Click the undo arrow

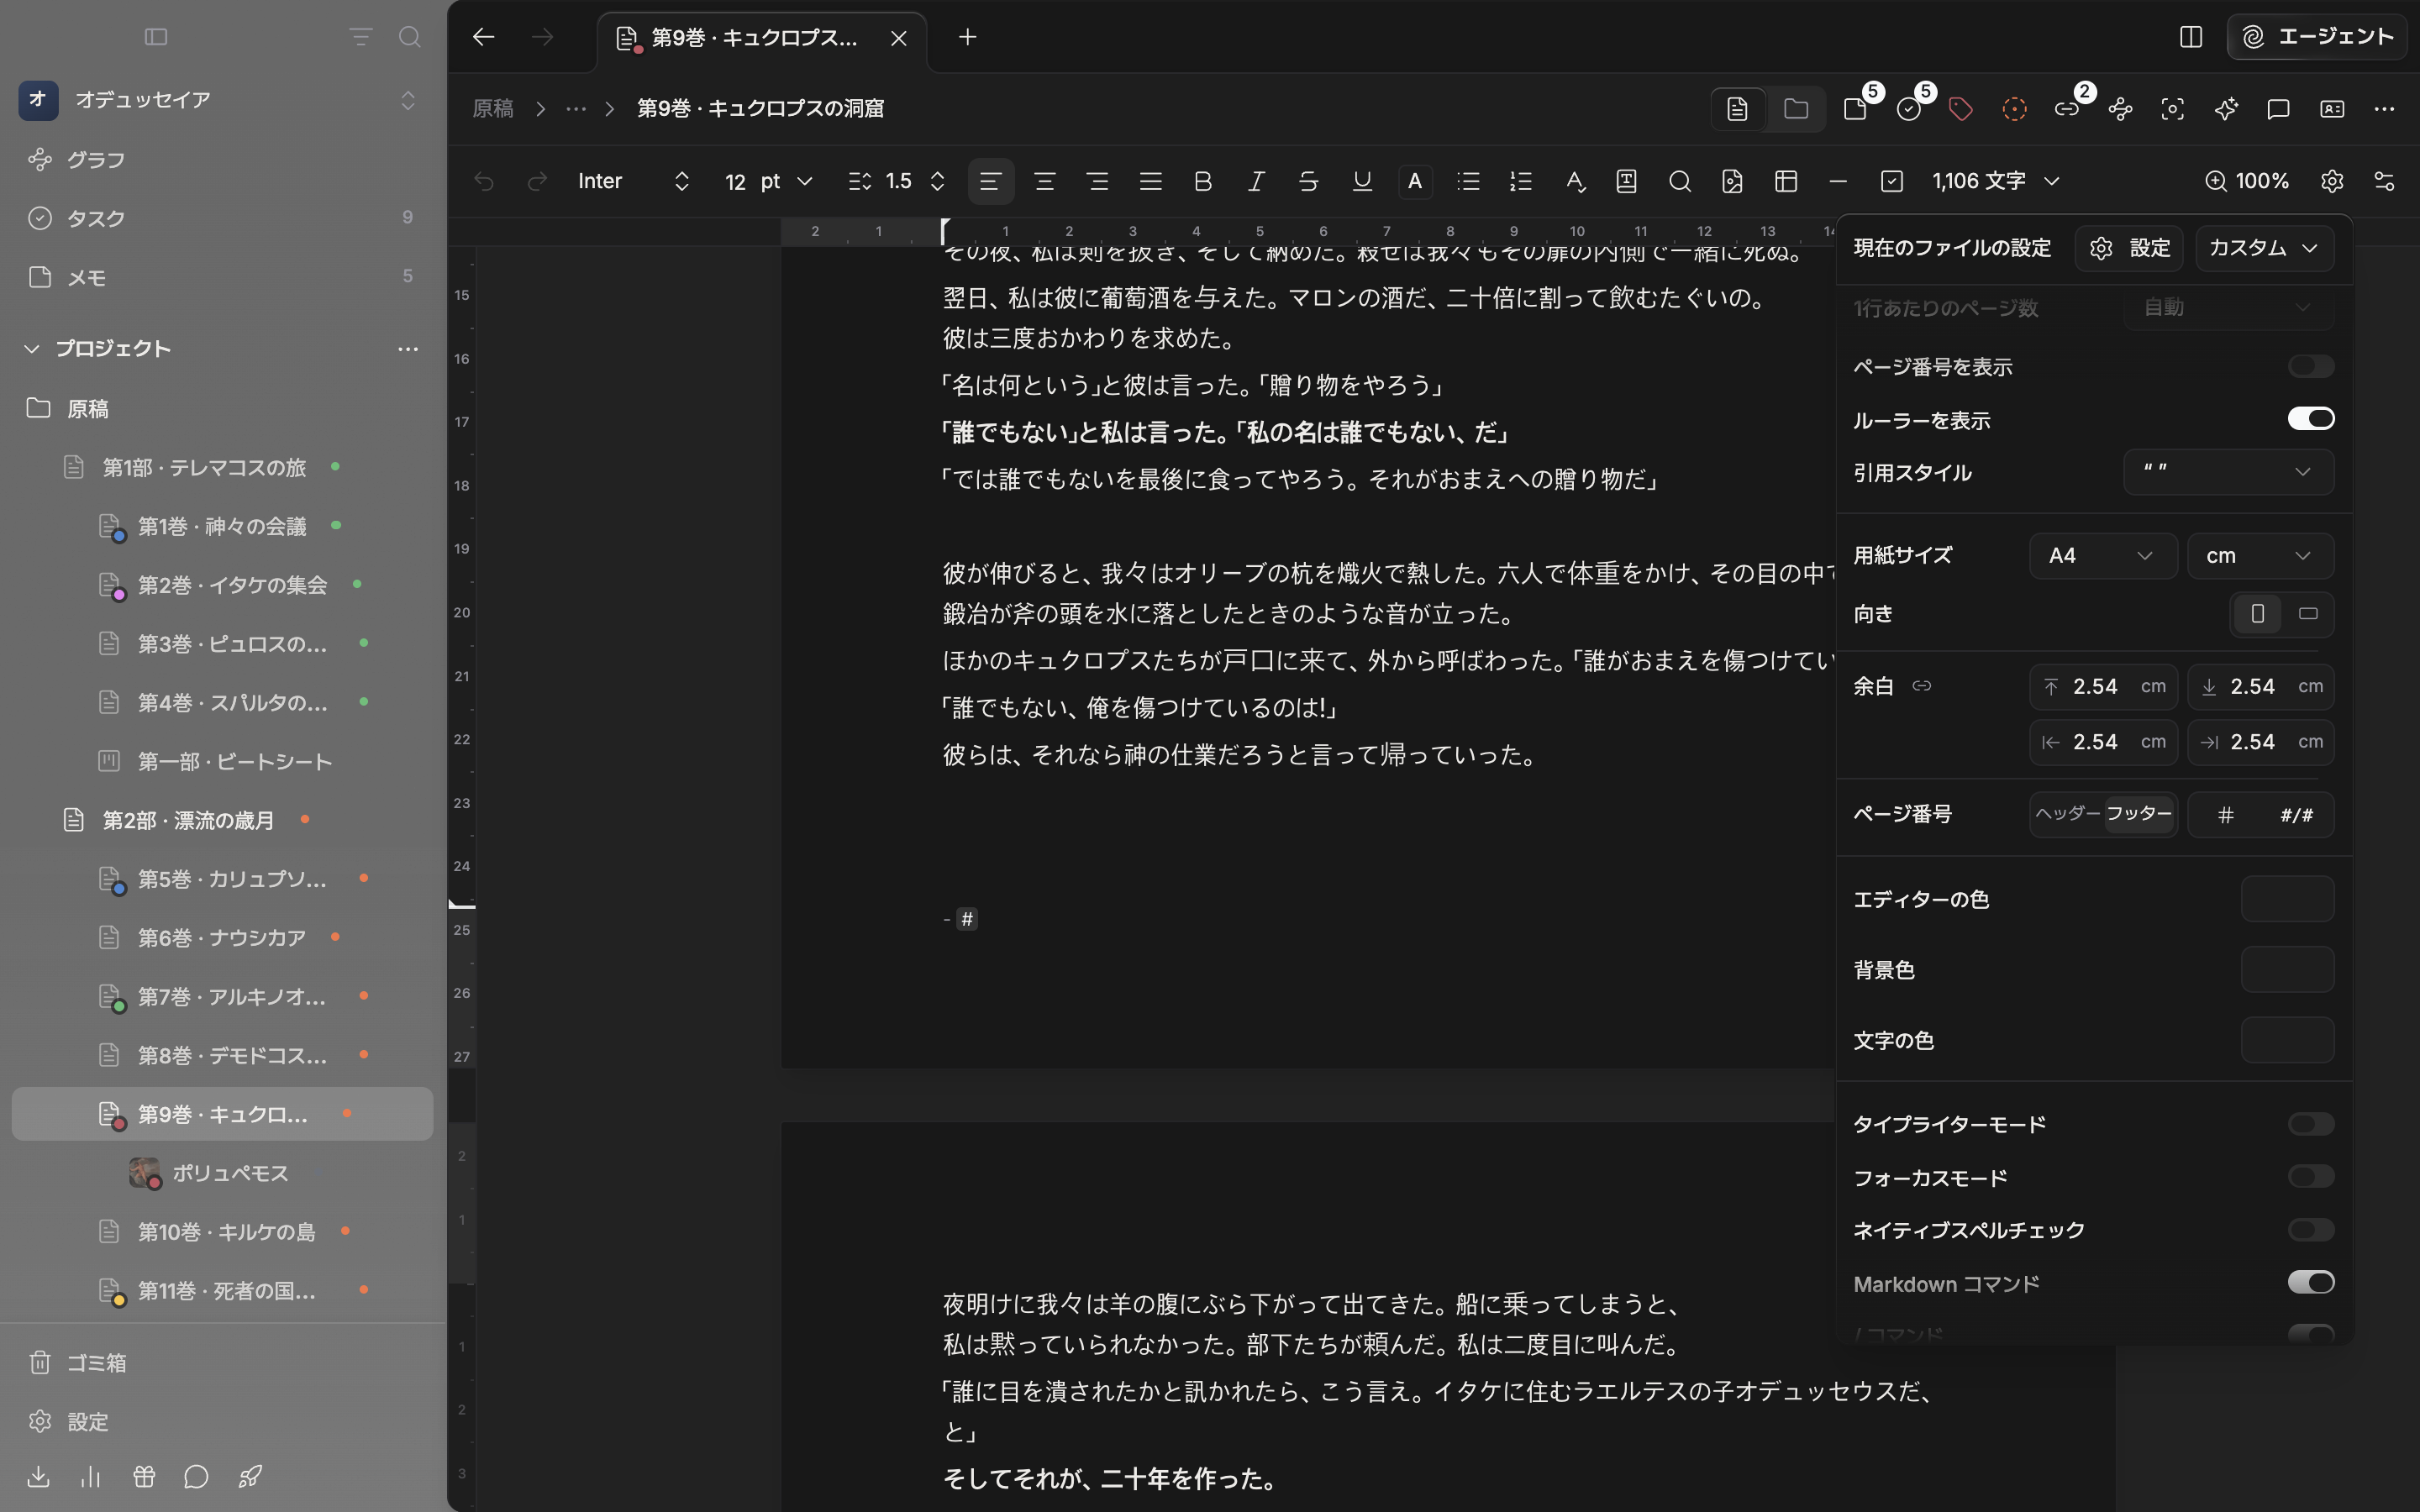[484, 181]
